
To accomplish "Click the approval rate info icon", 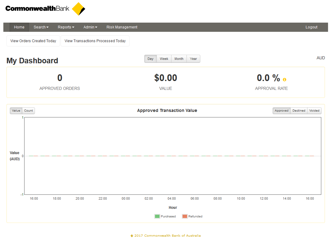I will 285,79.
